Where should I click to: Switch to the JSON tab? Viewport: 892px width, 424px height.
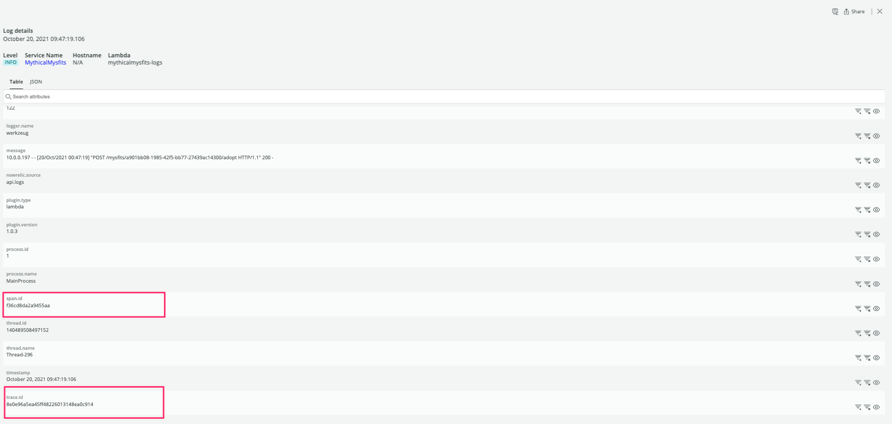(36, 82)
